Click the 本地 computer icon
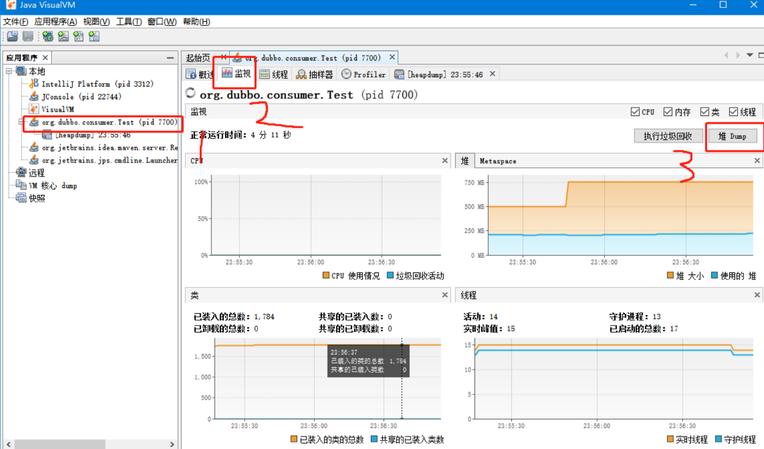Image resolution: width=764 pixels, height=449 pixels. (21, 71)
